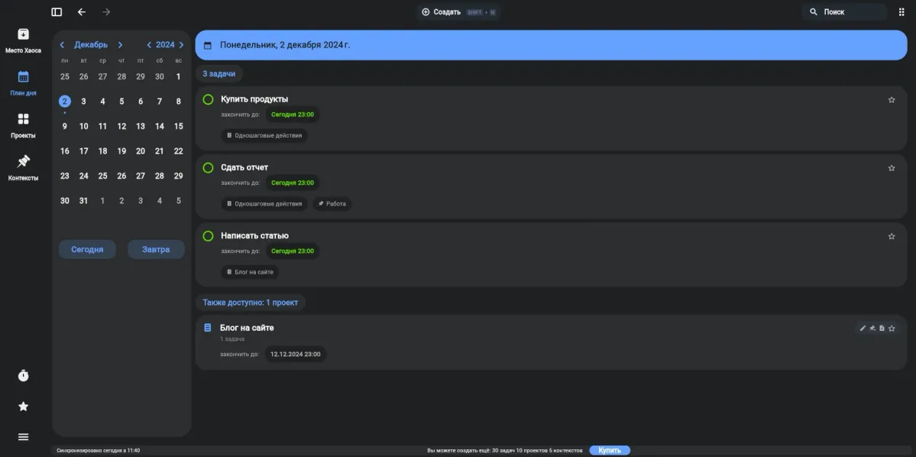
Task: Click pencil edit icon on Блог на сайте
Action: coord(863,329)
